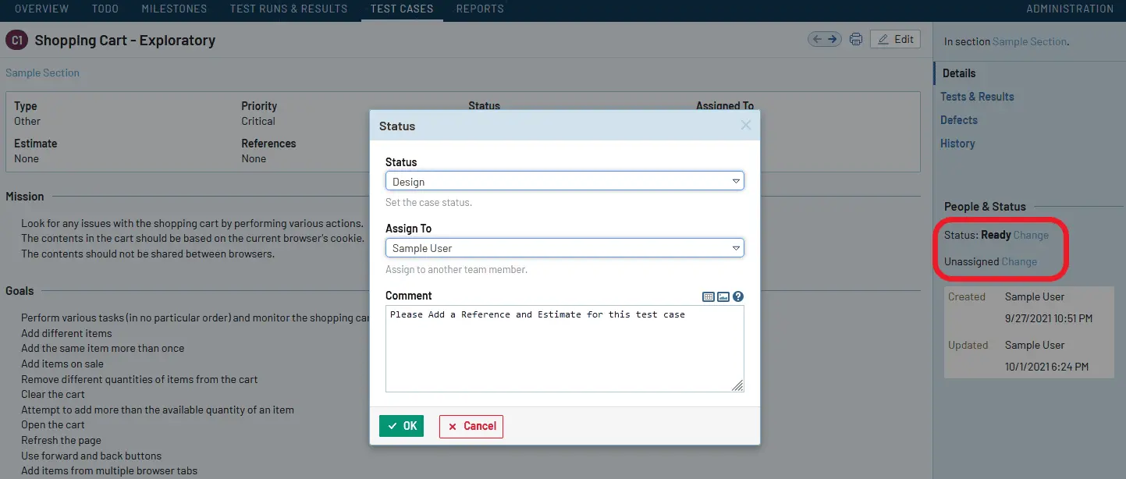
Task: Click the C1 case ID badge
Action: (16, 41)
